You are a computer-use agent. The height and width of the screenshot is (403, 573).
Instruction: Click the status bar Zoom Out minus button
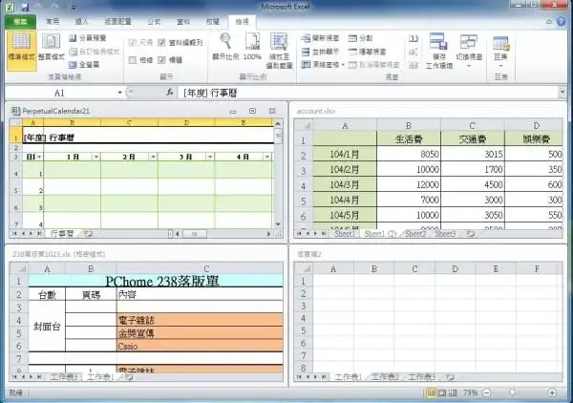pos(486,392)
